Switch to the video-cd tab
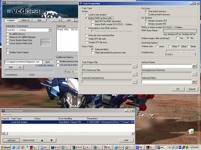This screenshot has width=201, height=150. (25, 20)
